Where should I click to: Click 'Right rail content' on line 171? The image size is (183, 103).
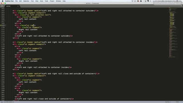[x=28, y=29]
